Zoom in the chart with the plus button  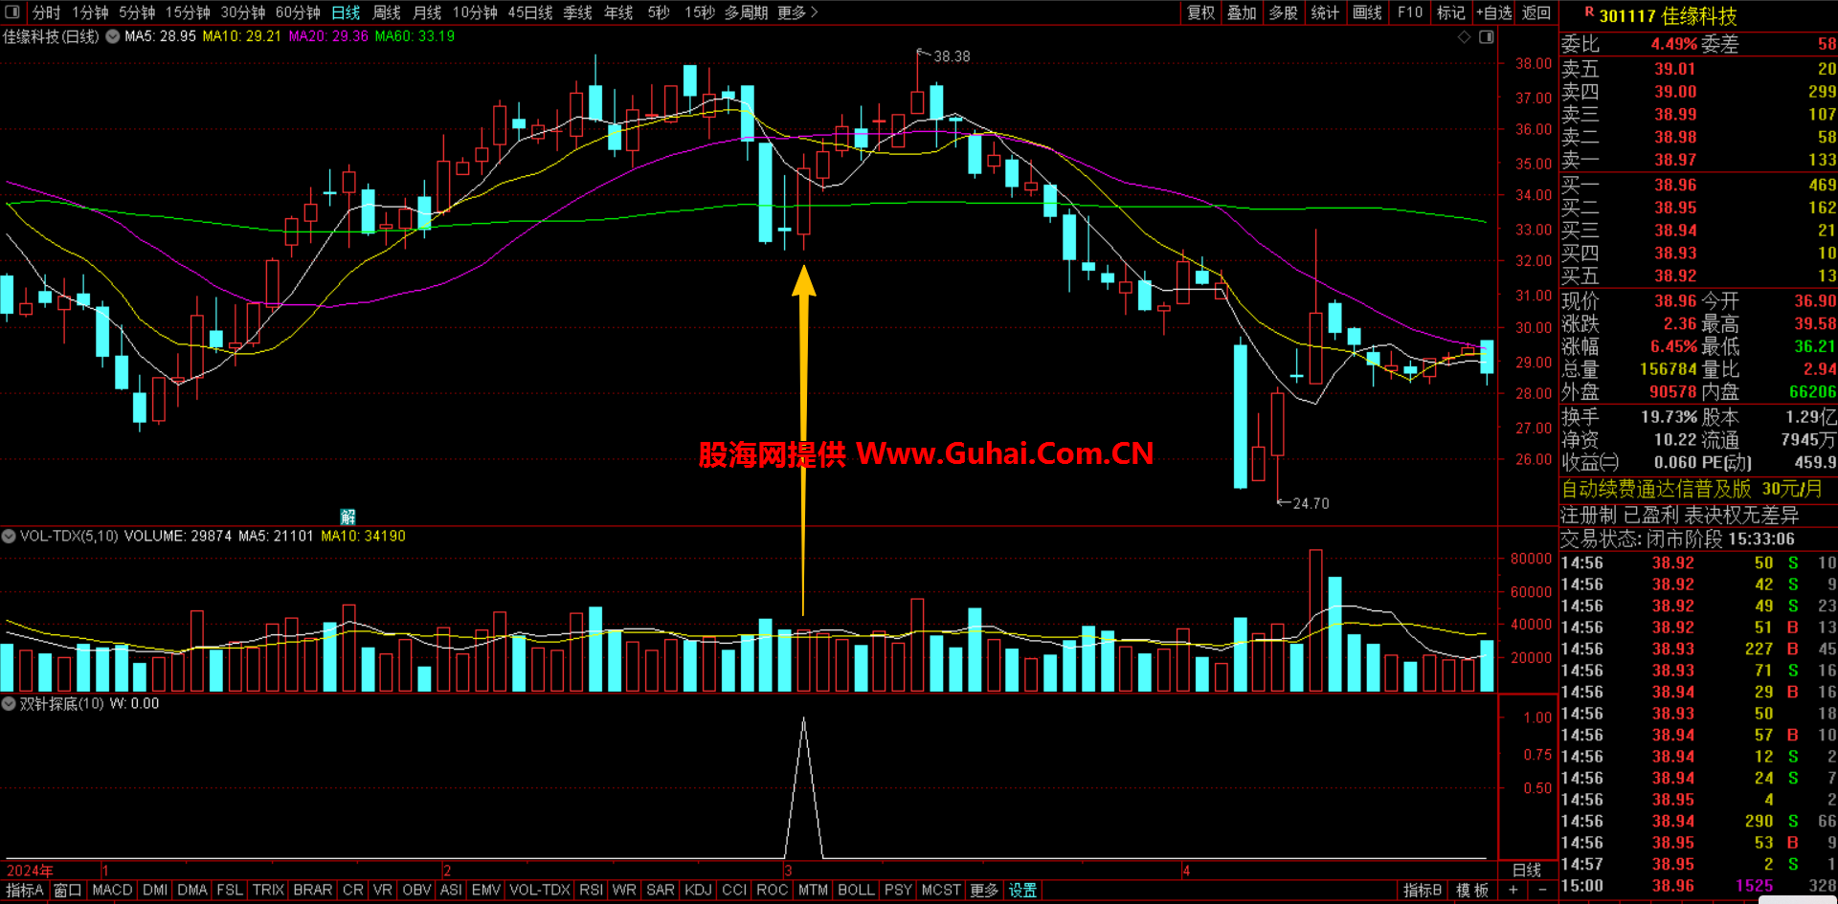1513,890
